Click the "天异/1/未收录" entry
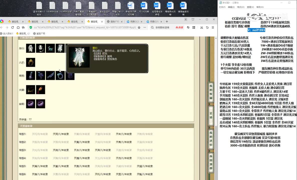The height and width of the screenshot is (180, 297). 103,150
